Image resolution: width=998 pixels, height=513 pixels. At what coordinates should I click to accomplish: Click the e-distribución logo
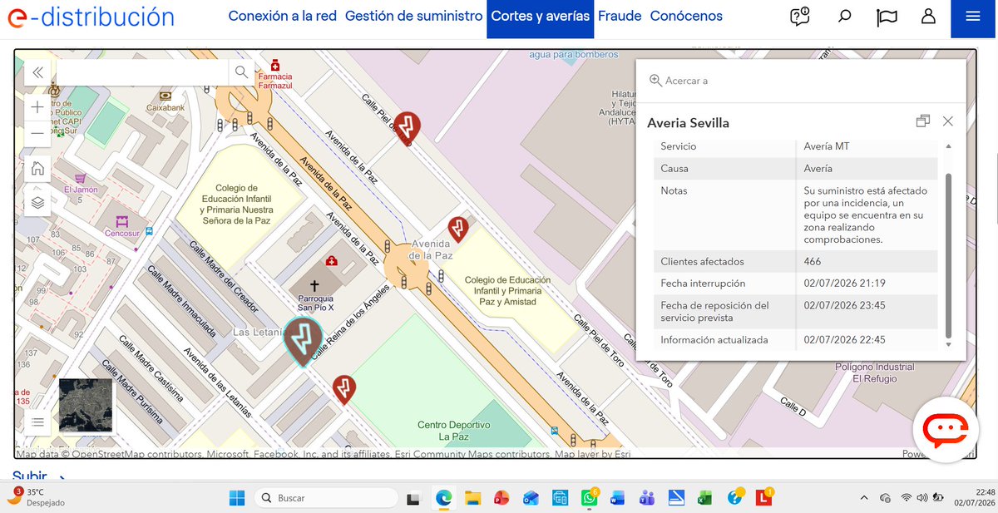pyautogui.click(x=90, y=17)
